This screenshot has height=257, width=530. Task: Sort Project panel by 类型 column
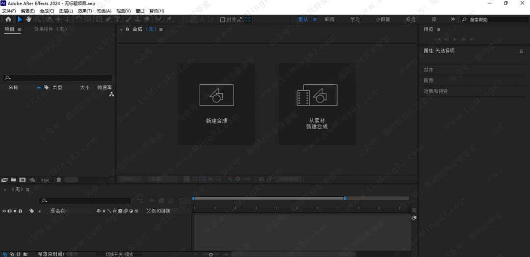click(57, 87)
